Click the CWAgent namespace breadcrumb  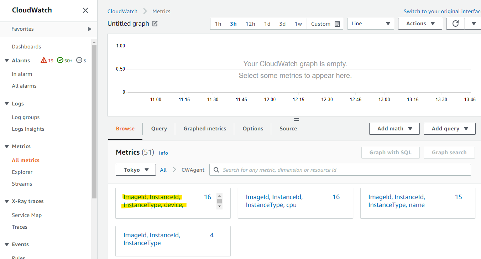tap(193, 170)
